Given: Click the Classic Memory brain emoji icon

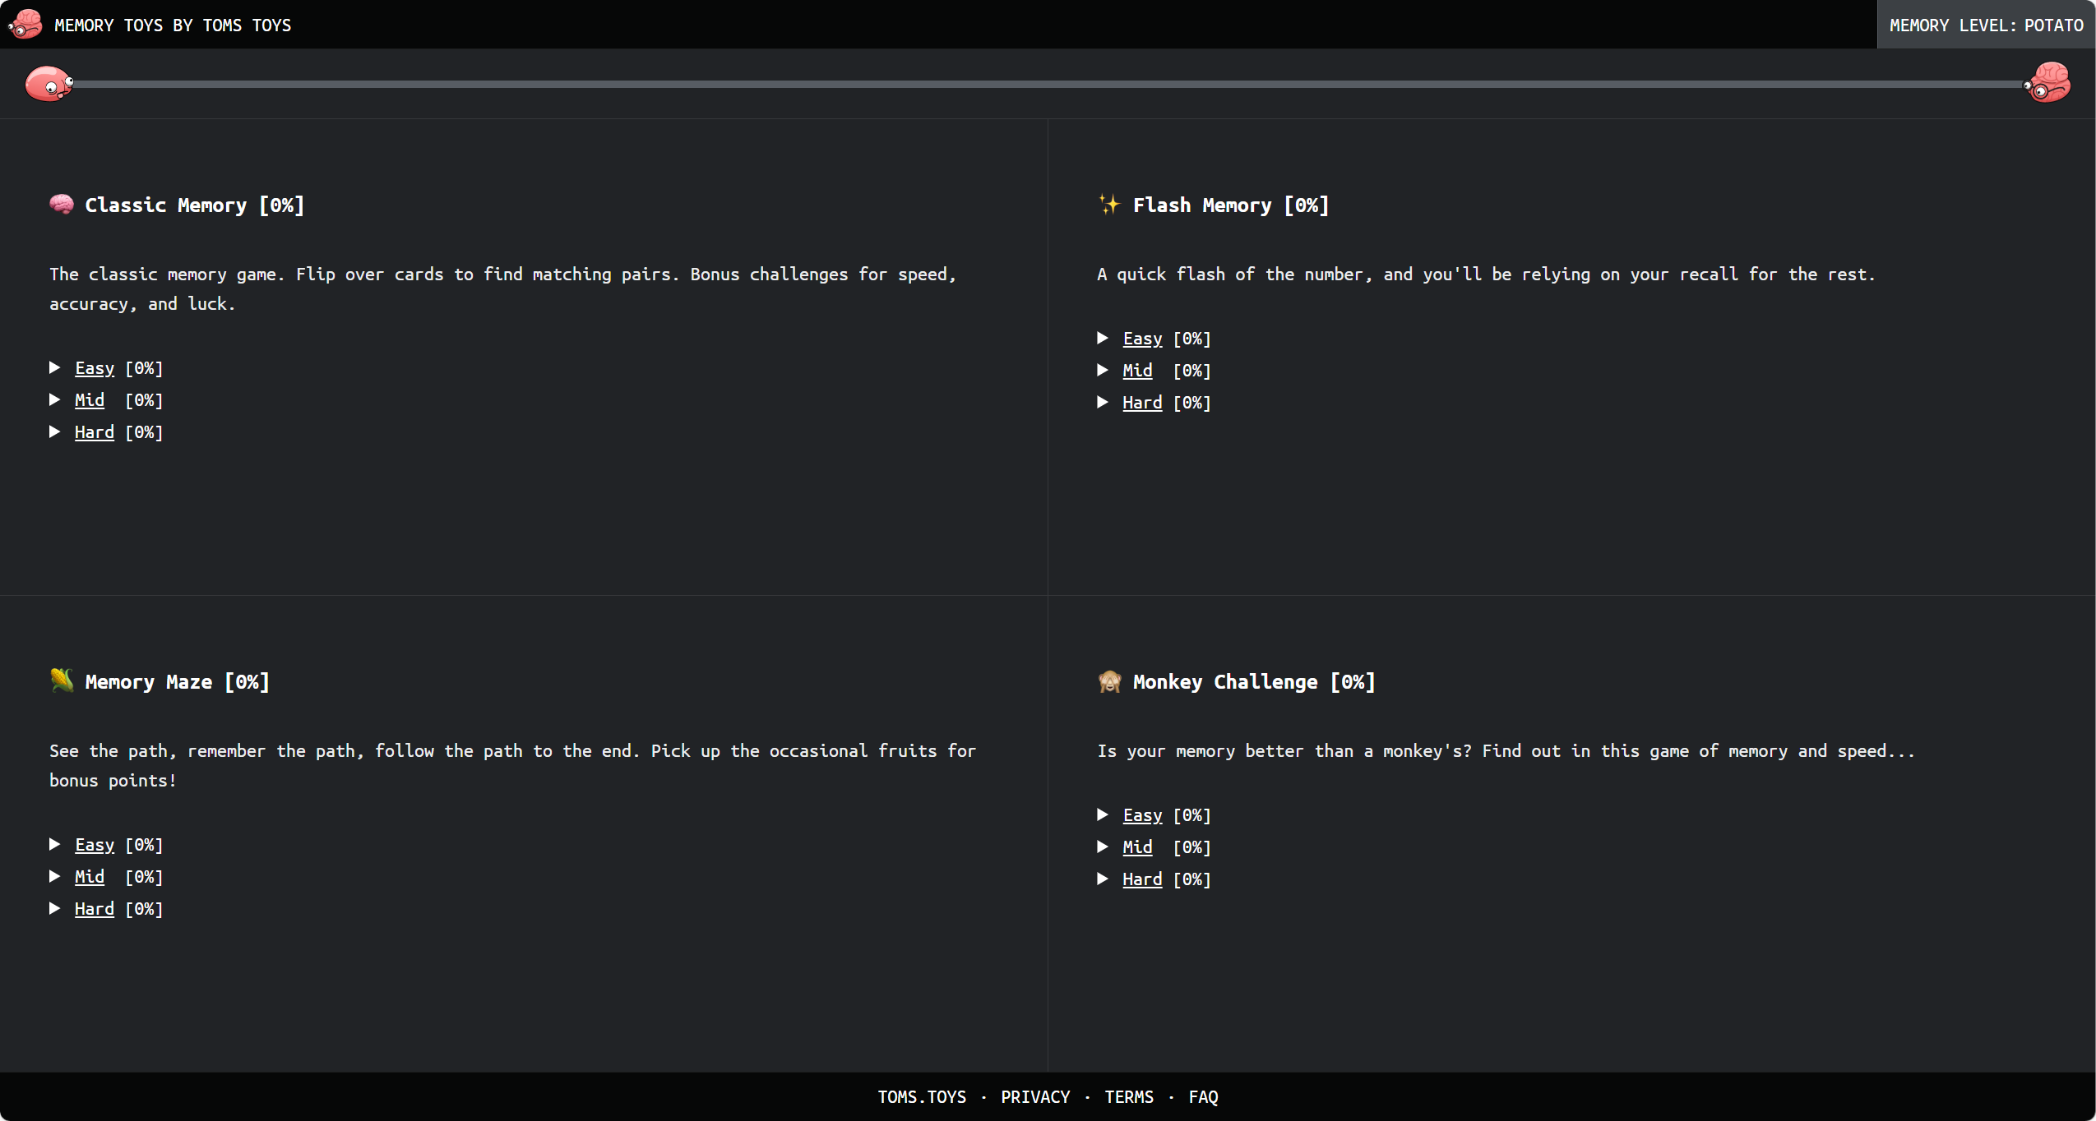Looking at the screenshot, I should 62,205.
